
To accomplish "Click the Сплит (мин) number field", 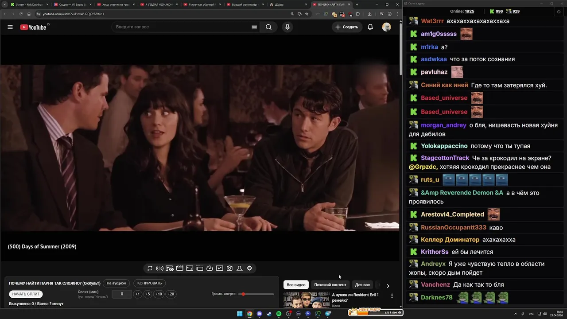I will (122, 294).
